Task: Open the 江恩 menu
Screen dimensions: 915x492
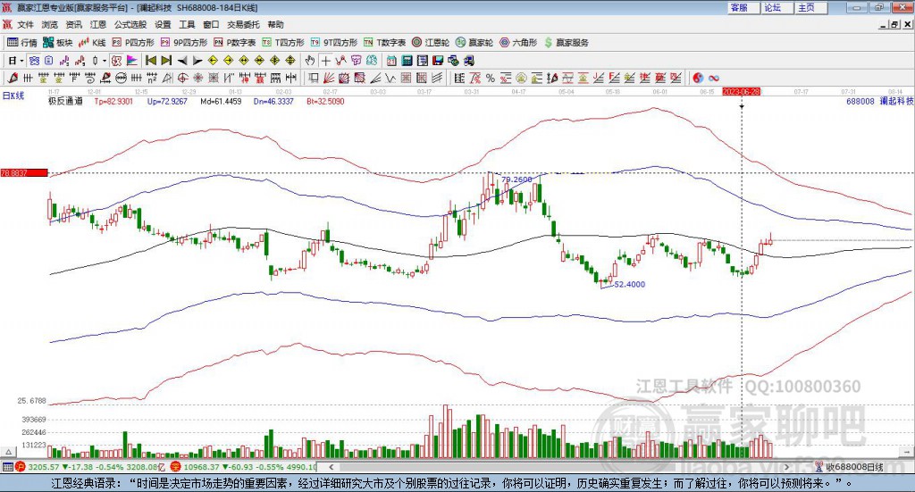Action: (97, 25)
